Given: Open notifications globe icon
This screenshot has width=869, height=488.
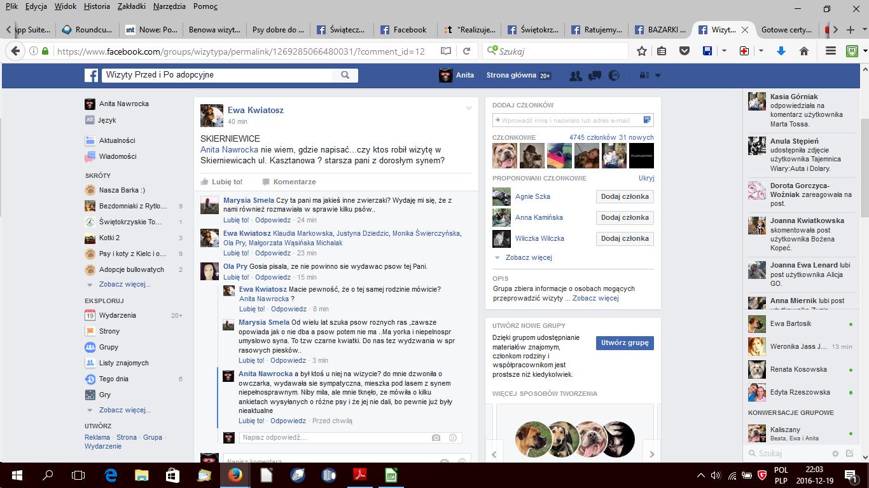Looking at the screenshot, I should (x=614, y=76).
